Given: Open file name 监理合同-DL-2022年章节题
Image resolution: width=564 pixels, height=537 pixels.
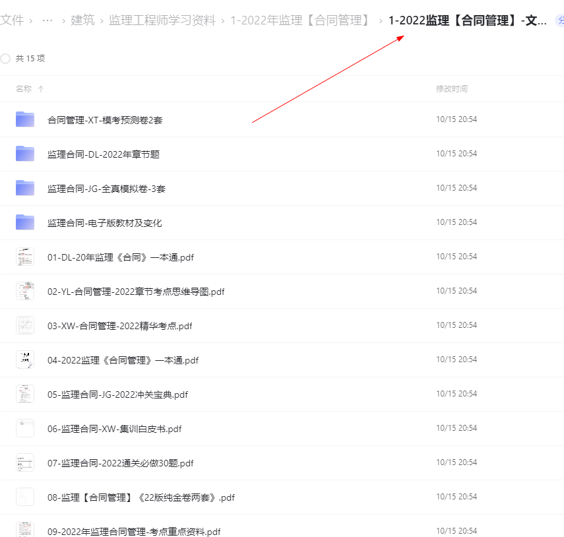Looking at the screenshot, I should pos(104,154).
